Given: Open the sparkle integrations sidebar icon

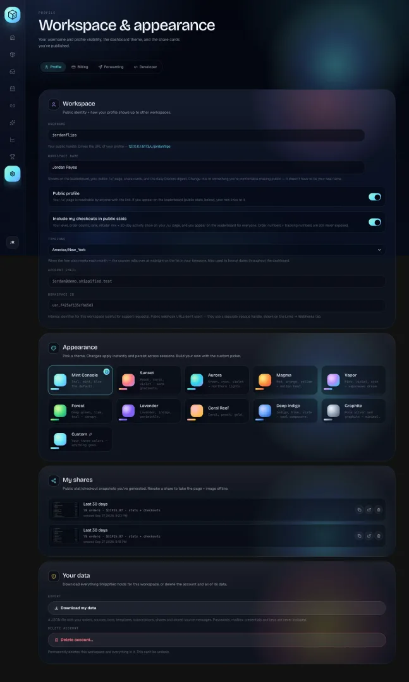Looking at the screenshot, I should (12, 123).
